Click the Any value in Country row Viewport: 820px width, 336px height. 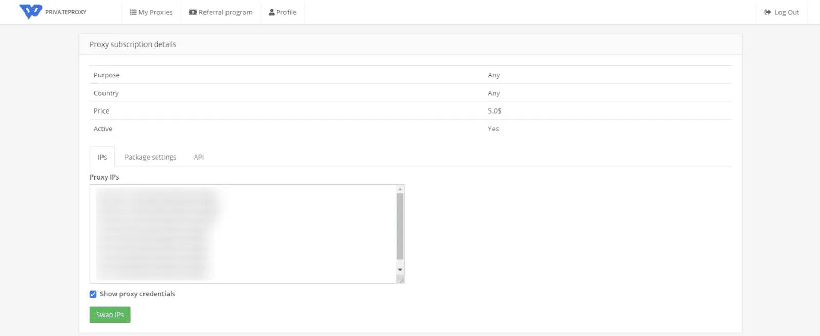[x=494, y=93]
